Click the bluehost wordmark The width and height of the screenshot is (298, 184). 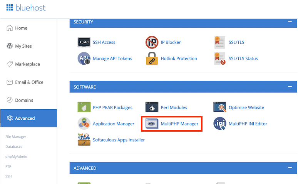click(30, 8)
